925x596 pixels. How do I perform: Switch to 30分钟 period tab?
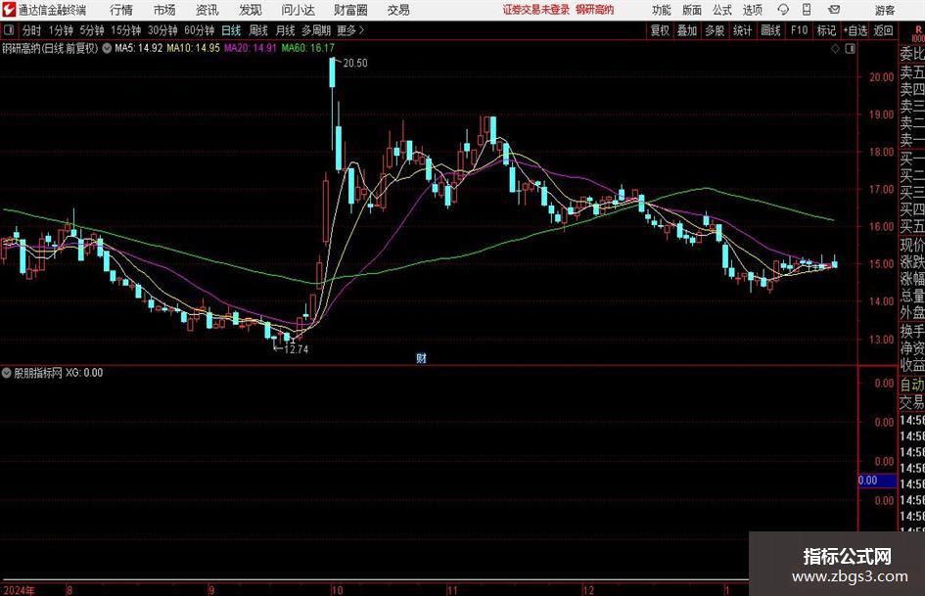pos(162,30)
